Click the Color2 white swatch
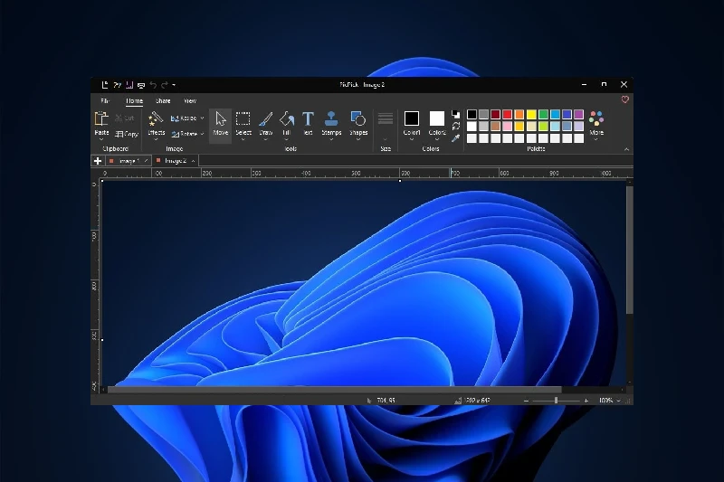This screenshot has height=482, width=724. 437,118
